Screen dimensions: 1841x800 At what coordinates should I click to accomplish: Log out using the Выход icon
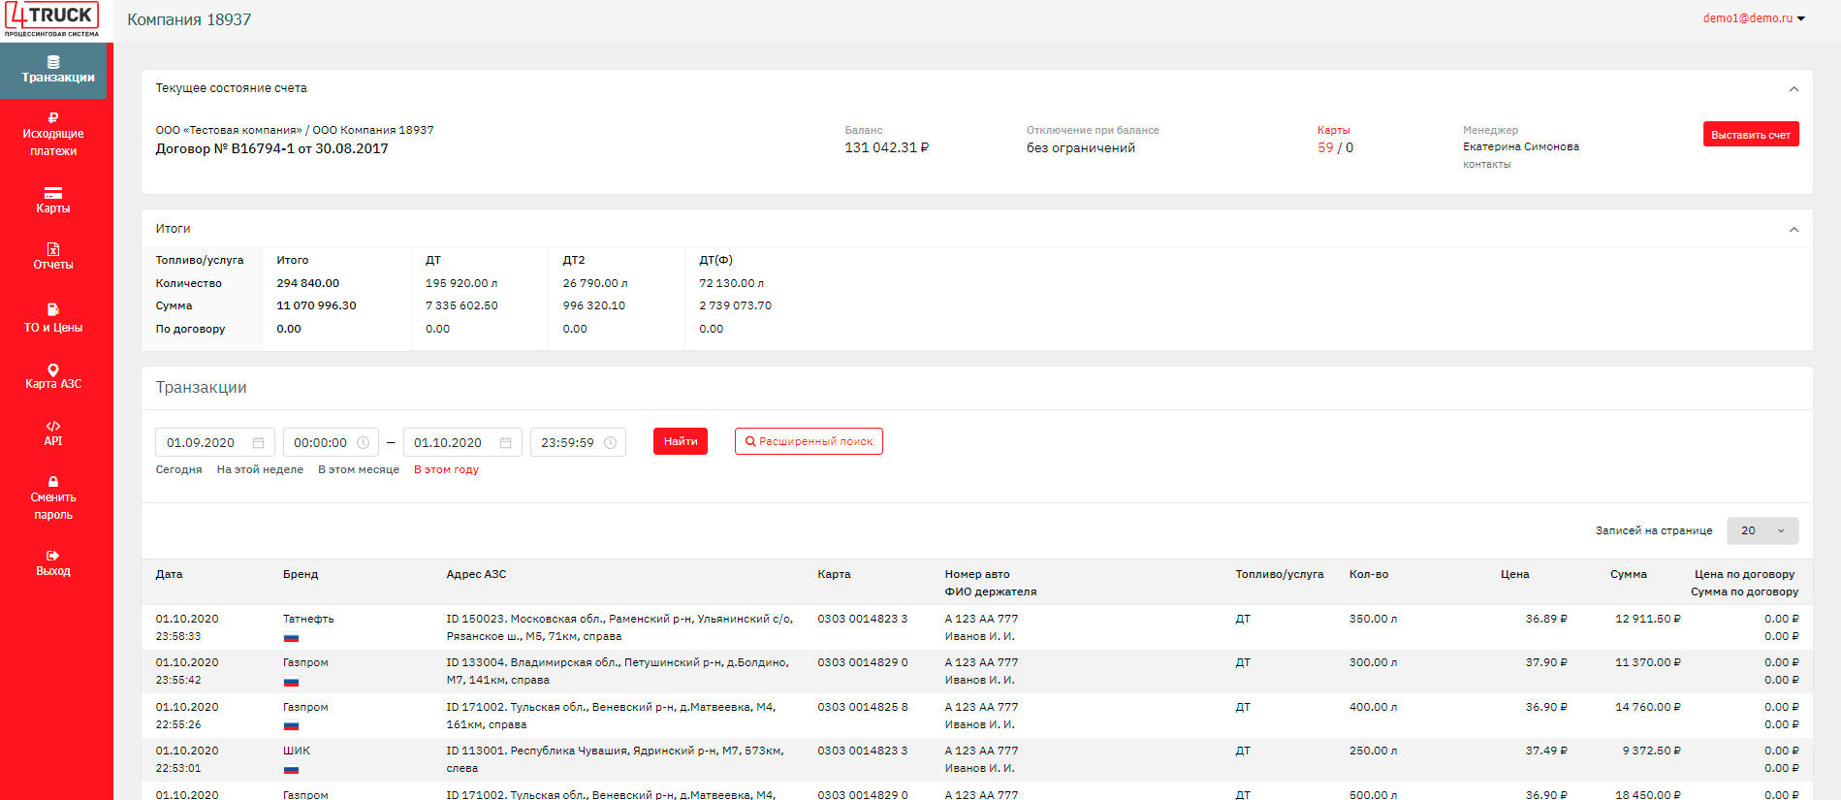click(x=53, y=556)
